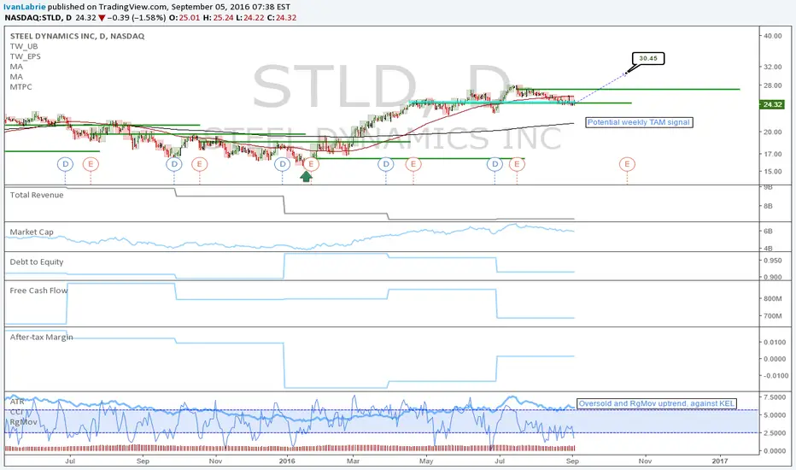The width and height of the screenshot is (796, 470).
Task: Click the future E marker right of the Sep 2016 label
Action: tap(627, 164)
